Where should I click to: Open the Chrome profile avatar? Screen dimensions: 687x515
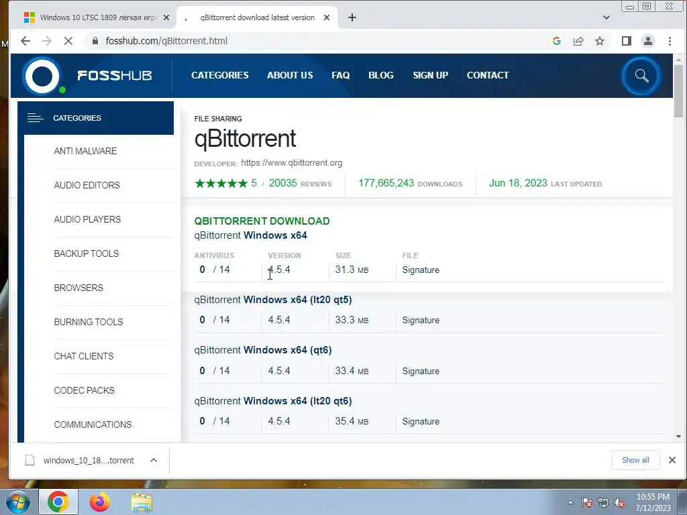(648, 41)
